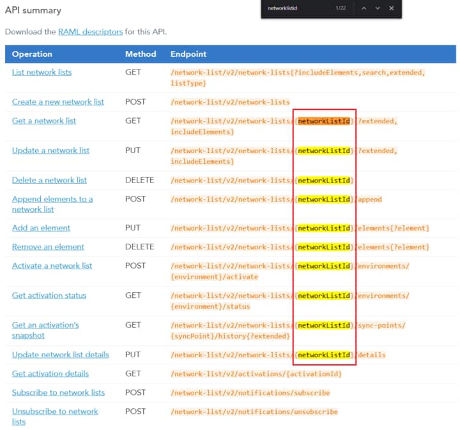The image size is (460, 430).
Task: Open the Remove an element operation
Action: point(48,247)
